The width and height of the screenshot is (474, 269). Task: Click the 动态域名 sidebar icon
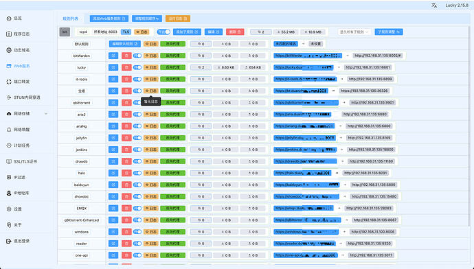[x=9, y=50]
